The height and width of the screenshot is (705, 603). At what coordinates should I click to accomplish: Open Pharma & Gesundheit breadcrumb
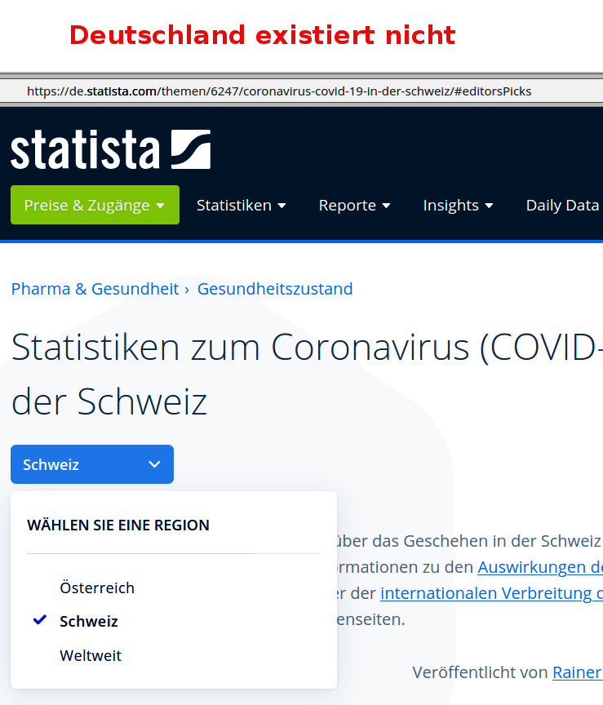[95, 289]
